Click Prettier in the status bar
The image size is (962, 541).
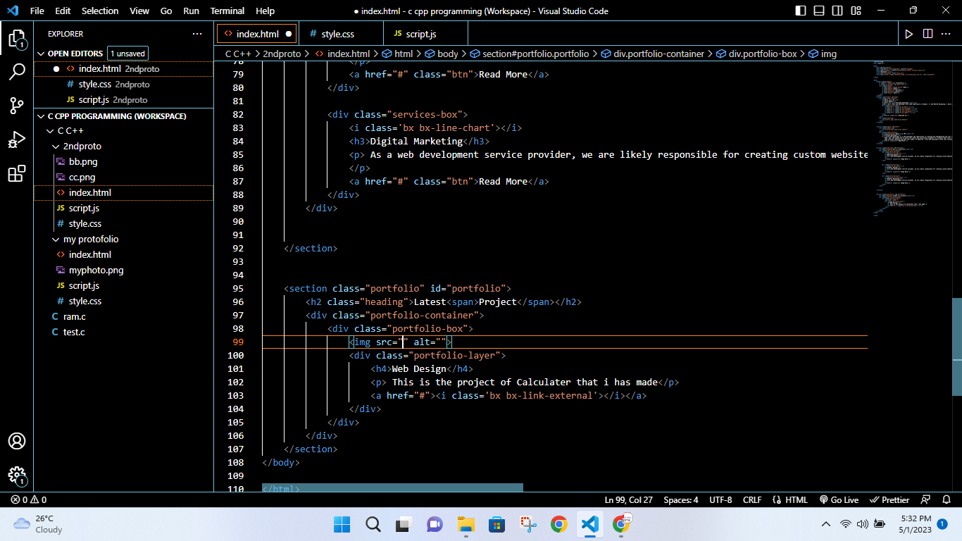[x=890, y=499]
